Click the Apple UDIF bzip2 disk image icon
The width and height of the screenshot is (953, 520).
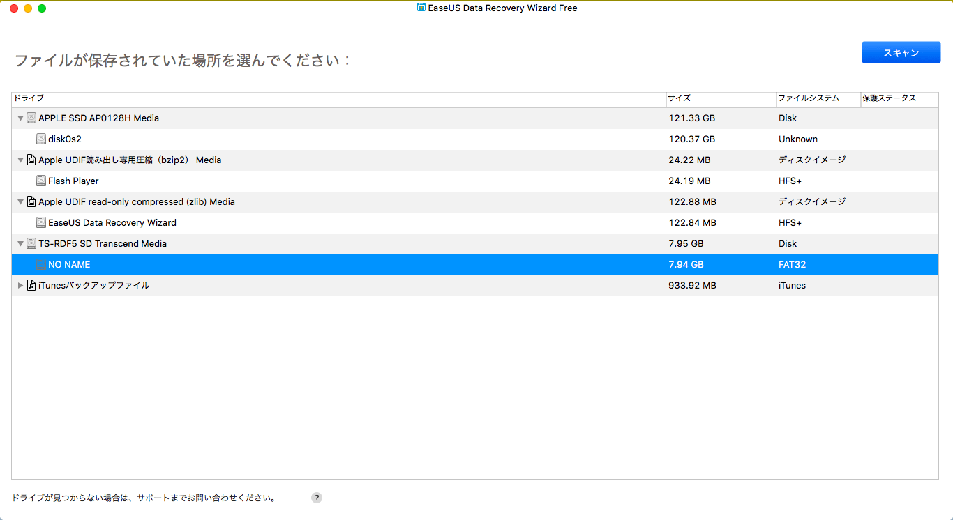(31, 160)
